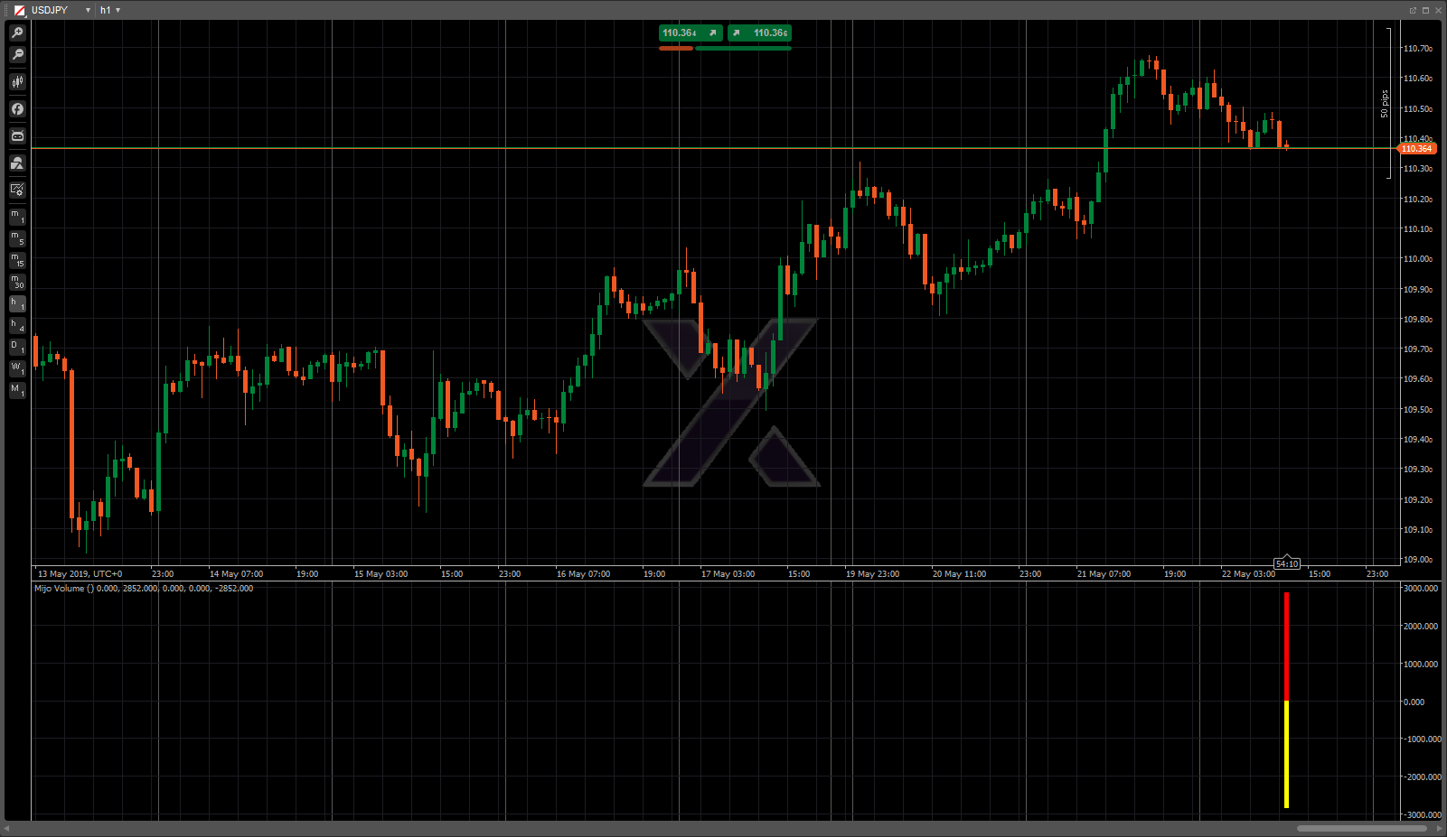The width and height of the screenshot is (1447, 837).
Task: Select the h1 timeframe button
Action: [x=17, y=303]
